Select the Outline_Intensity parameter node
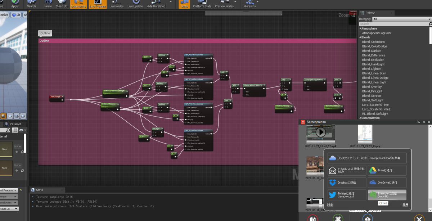 [x=284, y=108]
